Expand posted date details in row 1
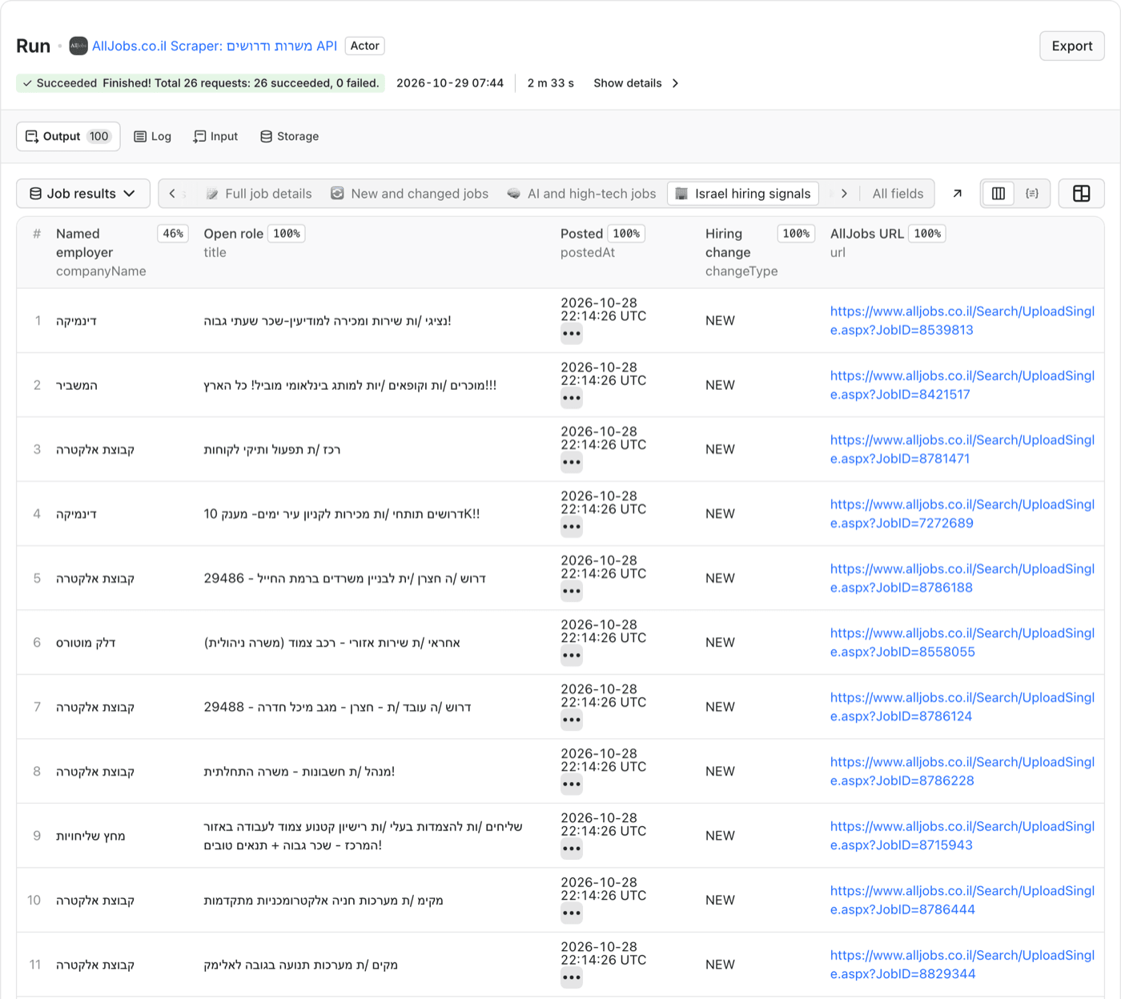 [x=572, y=334]
